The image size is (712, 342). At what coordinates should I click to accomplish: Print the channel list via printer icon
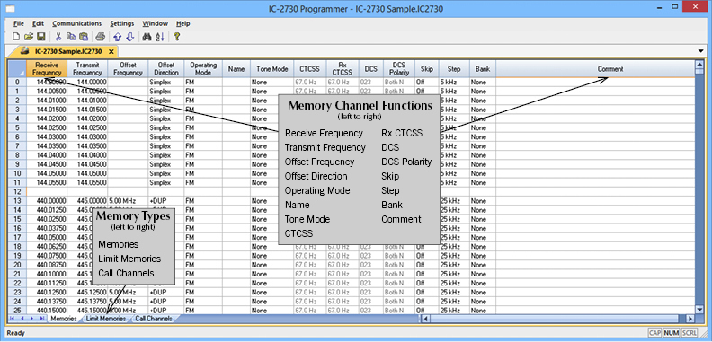(x=101, y=37)
